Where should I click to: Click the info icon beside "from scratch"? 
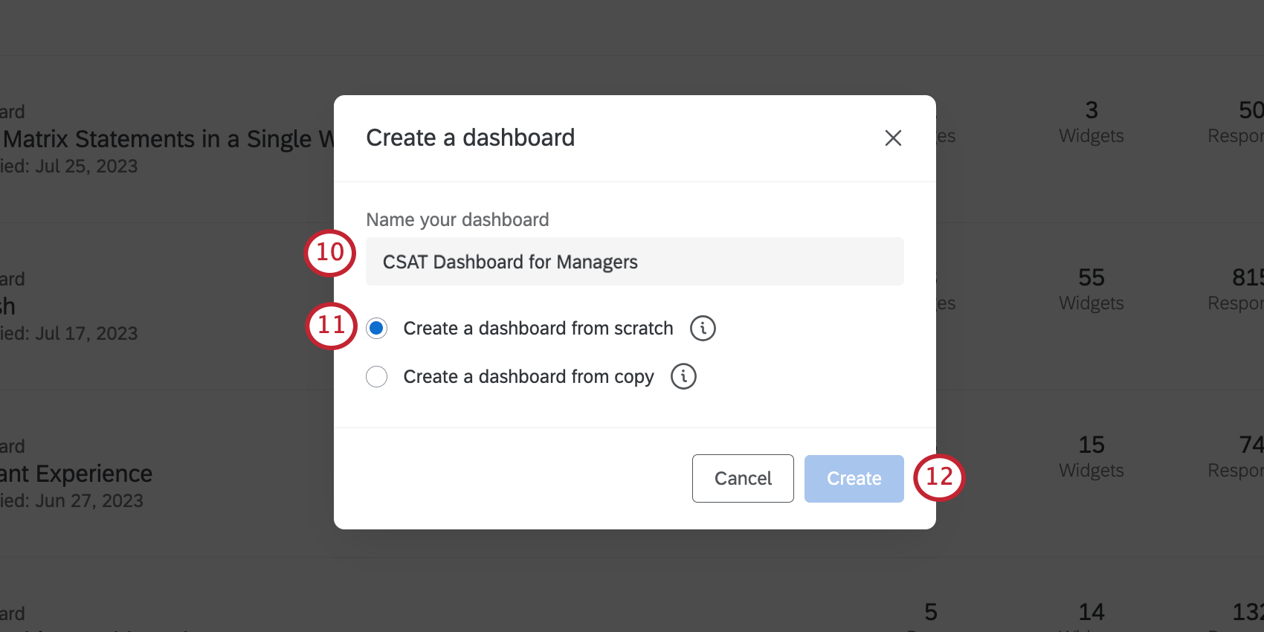(x=702, y=328)
